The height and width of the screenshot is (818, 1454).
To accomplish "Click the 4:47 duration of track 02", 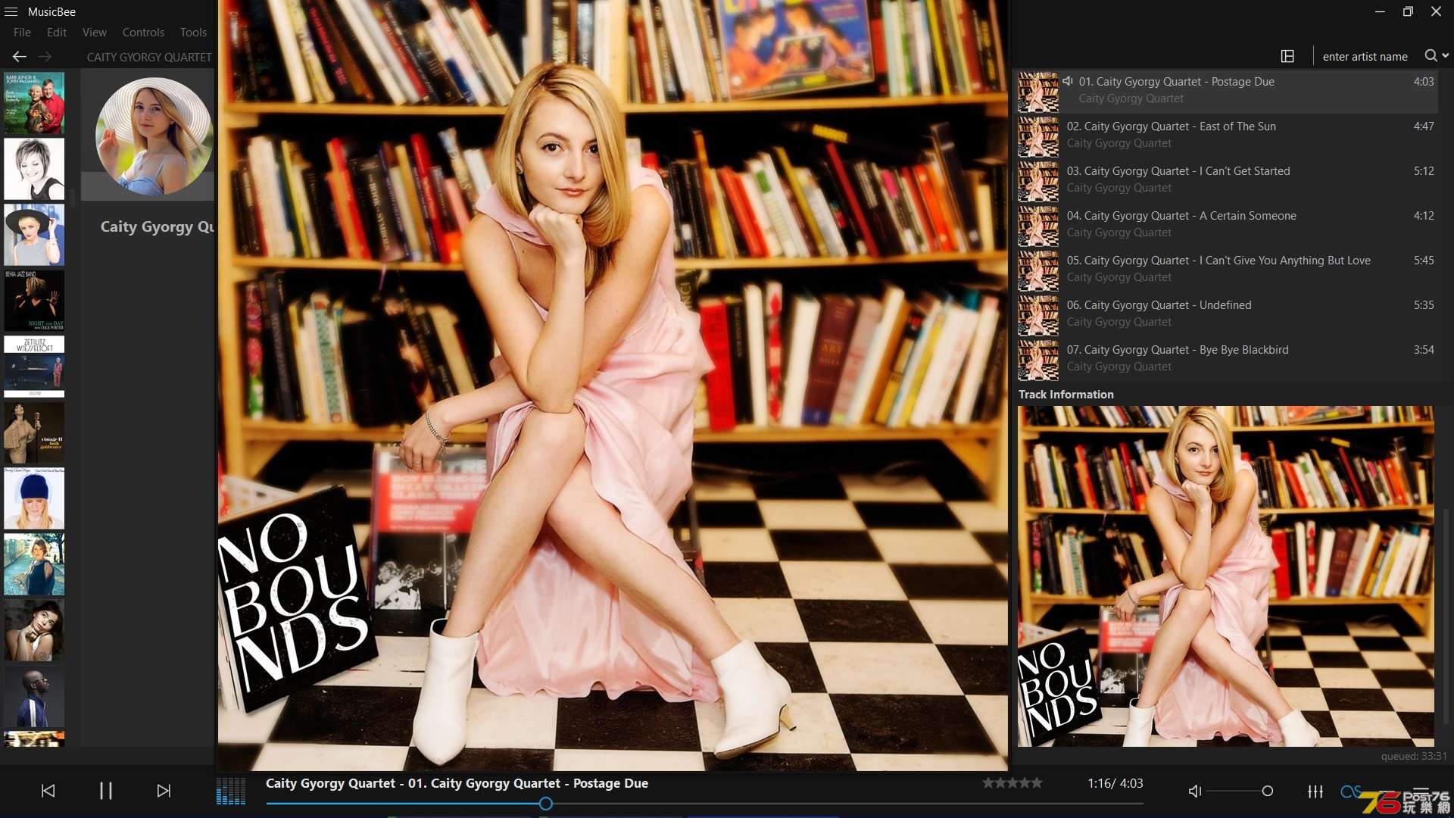I will 1424,126.
